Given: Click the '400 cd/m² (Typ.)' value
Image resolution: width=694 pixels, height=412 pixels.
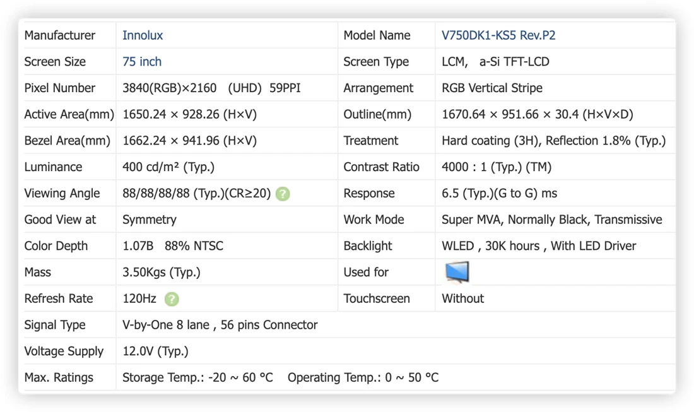Looking at the screenshot, I should click(168, 167).
